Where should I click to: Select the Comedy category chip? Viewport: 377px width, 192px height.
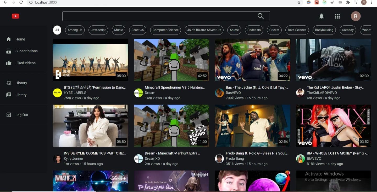pyautogui.click(x=348, y=30)
